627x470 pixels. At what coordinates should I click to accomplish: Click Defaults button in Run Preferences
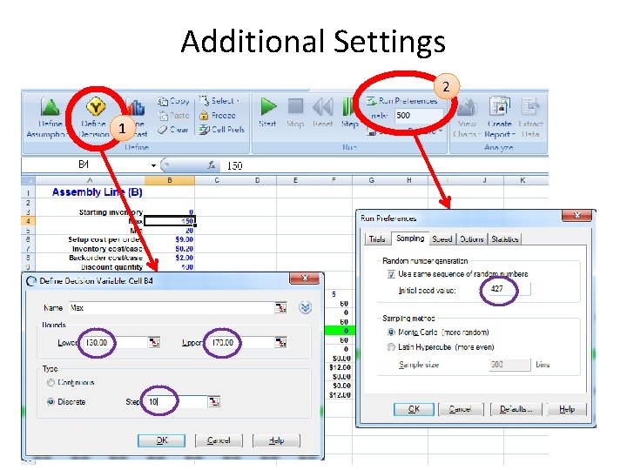point(516,409)
